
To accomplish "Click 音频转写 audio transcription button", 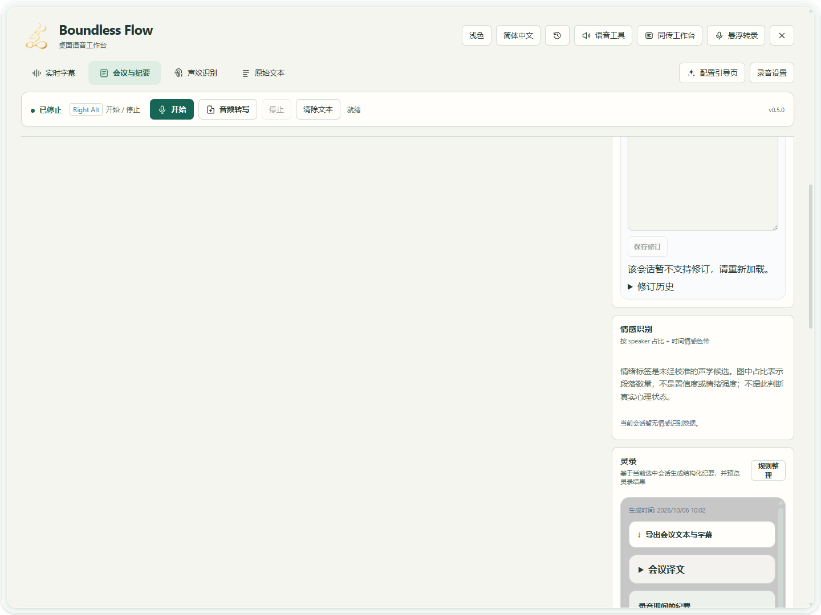I will click(227, 109).
